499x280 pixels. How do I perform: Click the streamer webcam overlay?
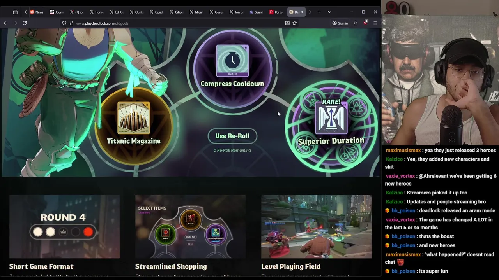[x=440, y=73]
